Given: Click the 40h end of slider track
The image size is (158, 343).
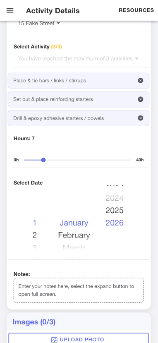Looking at the screenshot, I should coord(131,160).
